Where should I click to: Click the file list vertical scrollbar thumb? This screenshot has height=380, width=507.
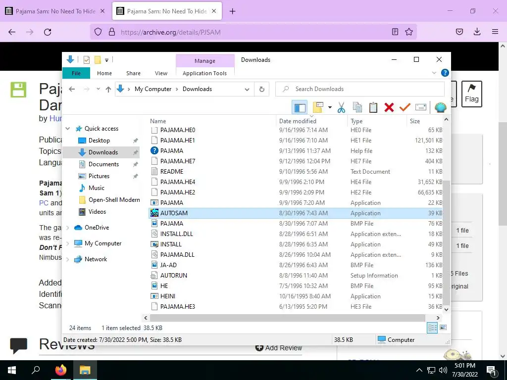[446, 242]
